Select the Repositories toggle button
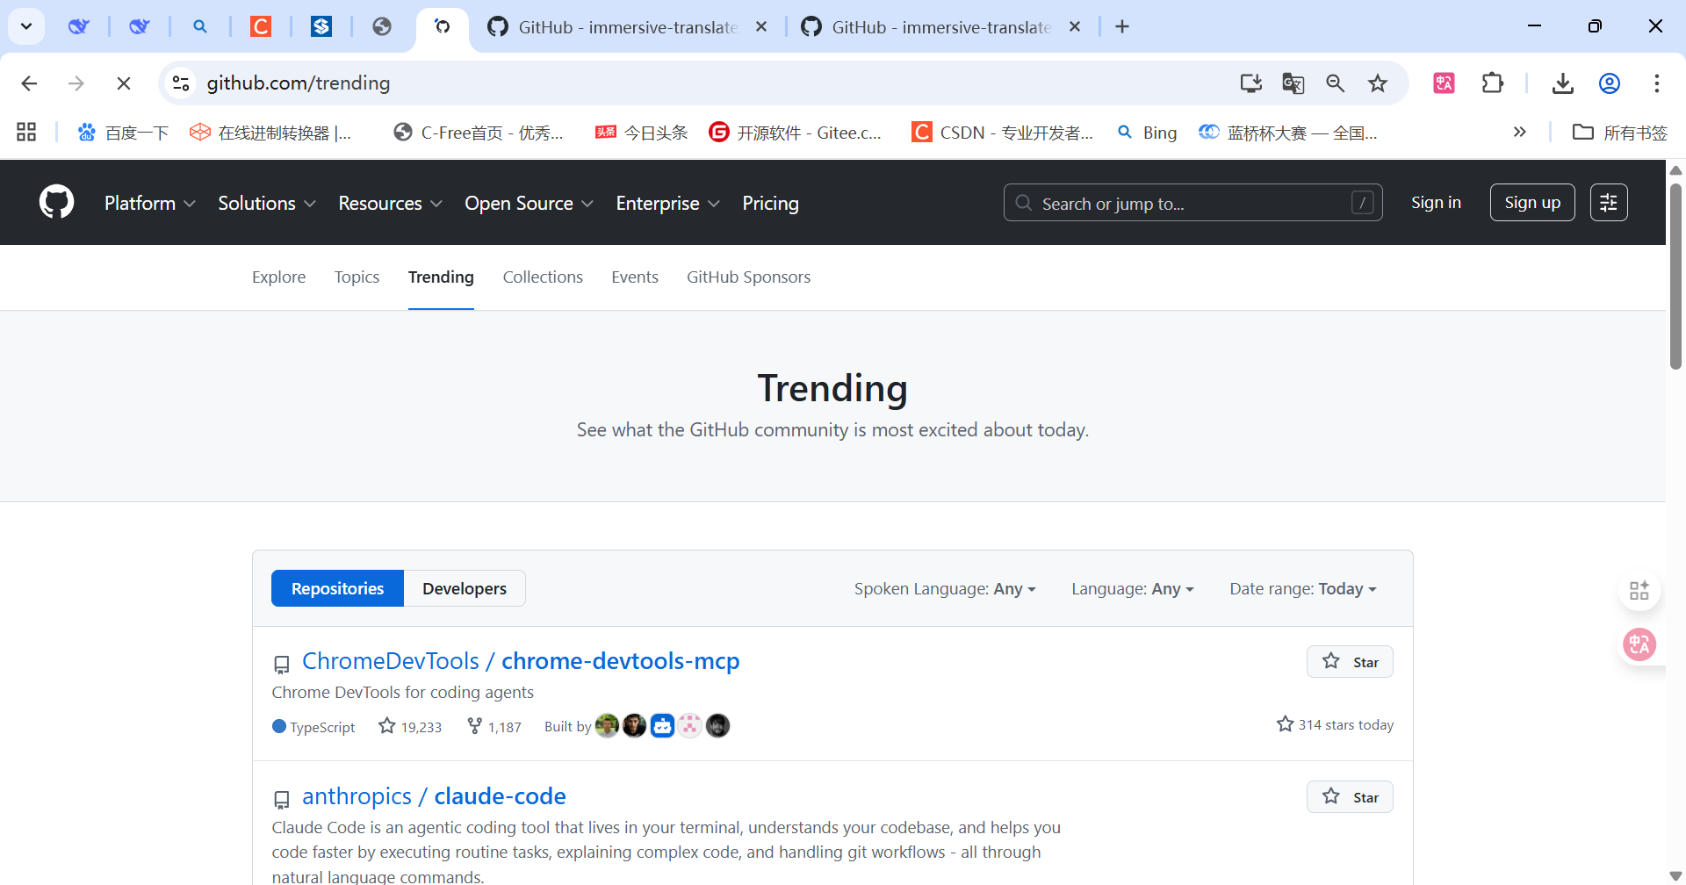The image size is (1686, 885). (337, 588)
